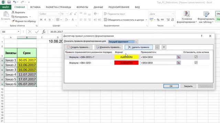Click the Fill Color bucket icon

66,20
